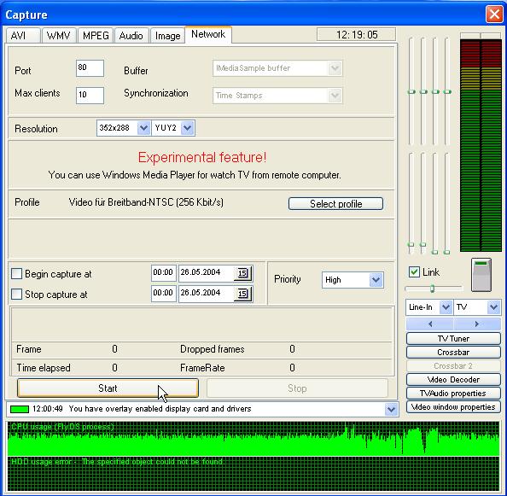Click the first lower vertical slider handle
The image size is (507, 496).
tap(411, 244)
